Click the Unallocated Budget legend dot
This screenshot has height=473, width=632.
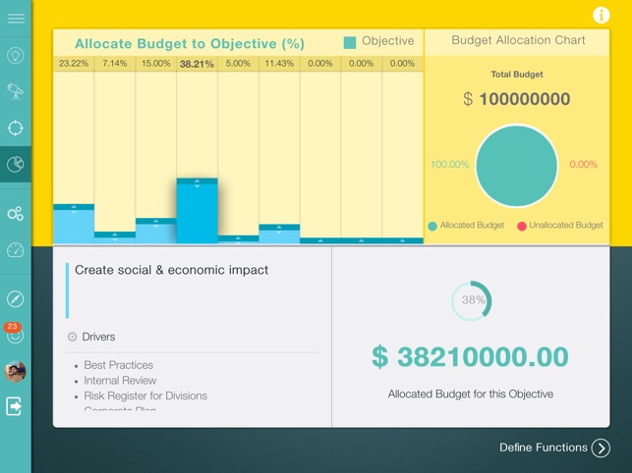coord(522,227)
